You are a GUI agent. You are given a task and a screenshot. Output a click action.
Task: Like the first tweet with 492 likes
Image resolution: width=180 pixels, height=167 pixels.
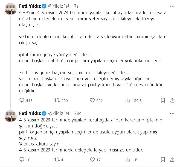click(92, 100)
